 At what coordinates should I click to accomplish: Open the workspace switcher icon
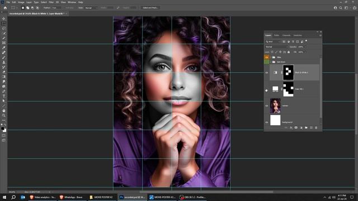tap(346, 8)
